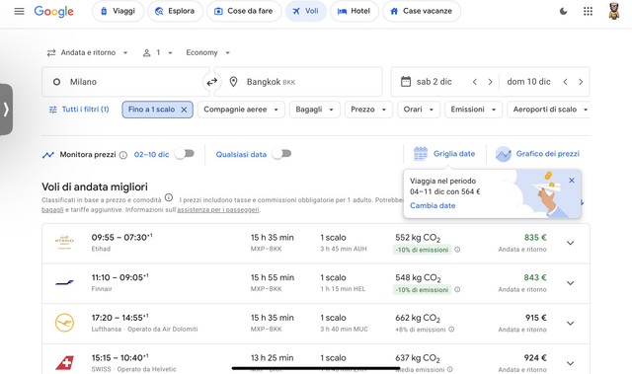The height and width of the screenshot is (374, 632).
Task: Remove the Fino a 1 scalo filter
Action: pyautogui.click(x=184, y=110)
